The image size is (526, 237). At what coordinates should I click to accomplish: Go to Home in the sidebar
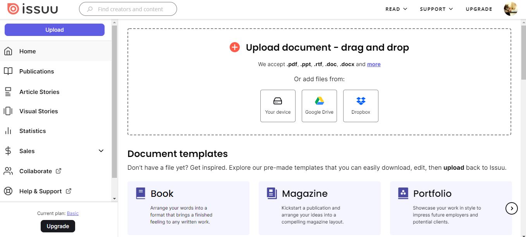click(27, 51)
